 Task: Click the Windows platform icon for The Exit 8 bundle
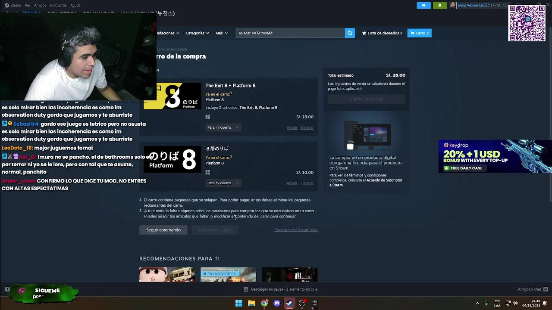pos(208,117)
